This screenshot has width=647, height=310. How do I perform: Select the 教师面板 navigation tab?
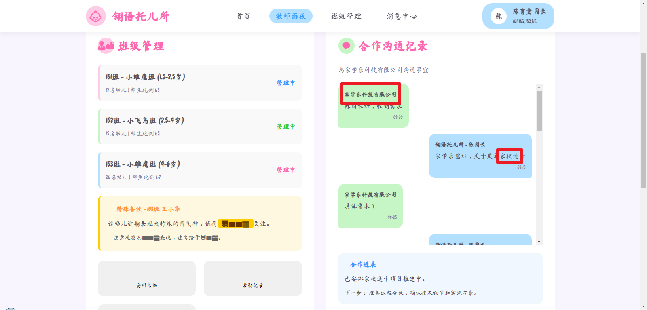[291, 16]
